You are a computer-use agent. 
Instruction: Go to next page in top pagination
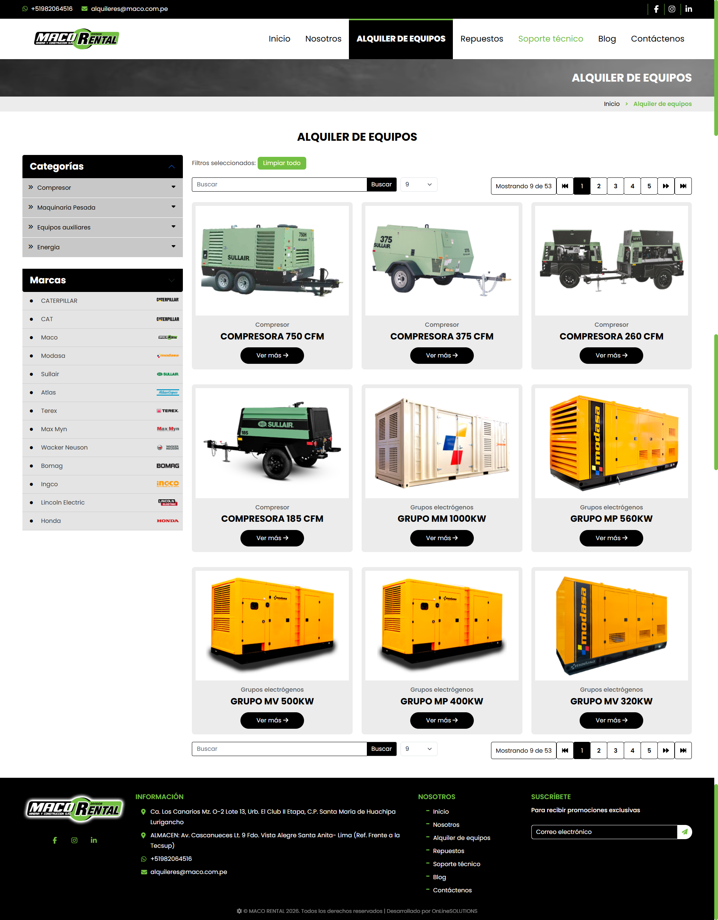click(666, 186)
